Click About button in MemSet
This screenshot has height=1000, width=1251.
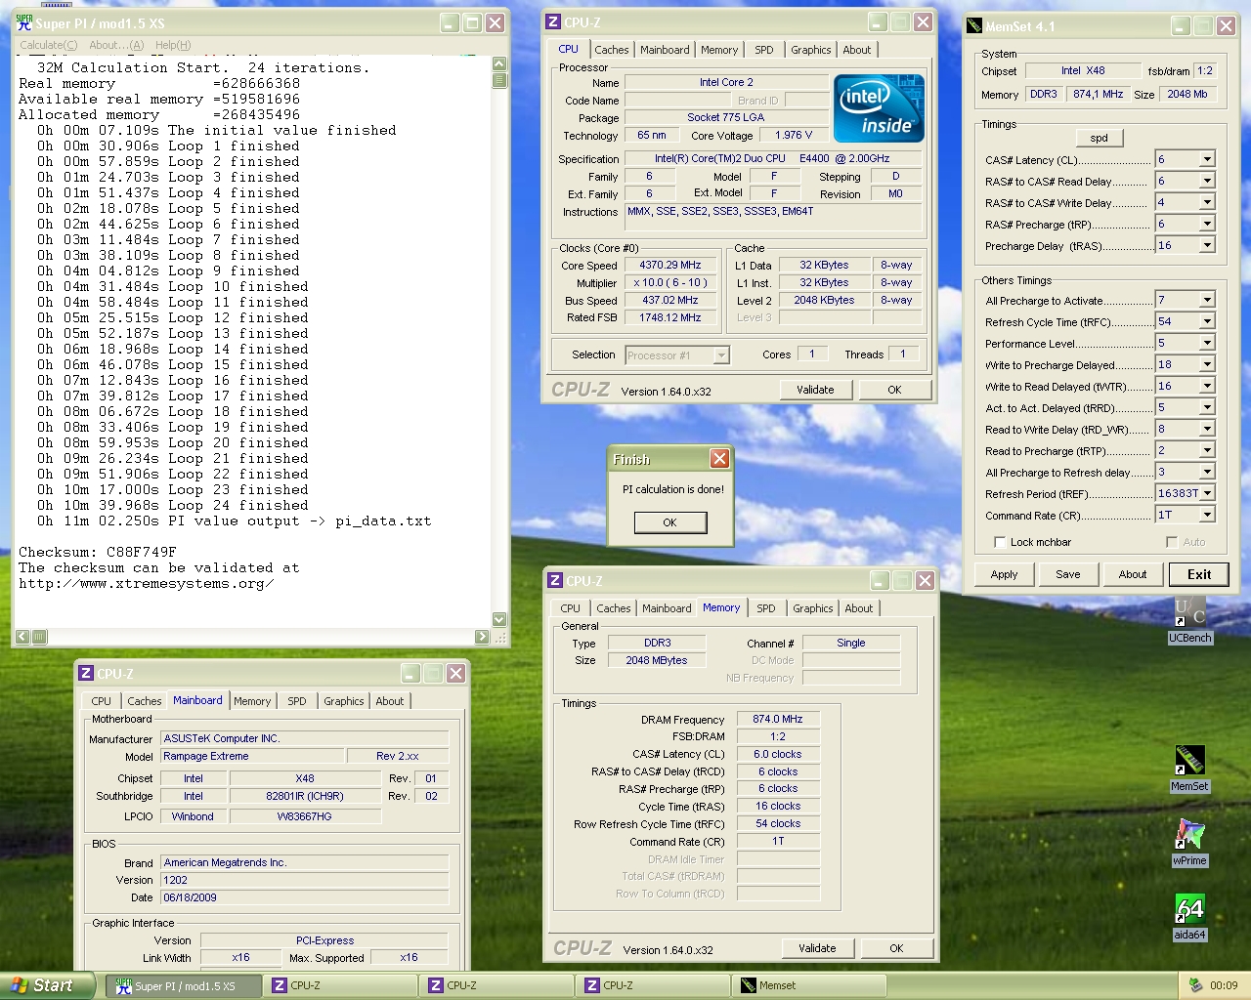pyautogui.click(x=1133, y=574)
